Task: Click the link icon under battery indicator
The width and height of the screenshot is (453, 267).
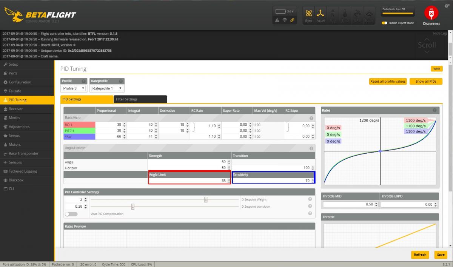Action: [292, 20]
